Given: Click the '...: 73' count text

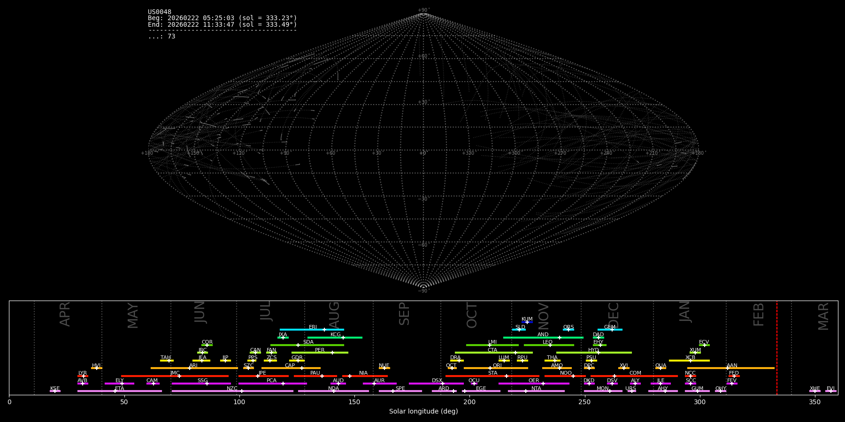Looking at the screenshot, I should point(161,37).
